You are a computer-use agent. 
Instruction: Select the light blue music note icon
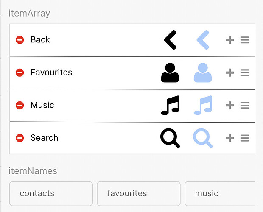tap(203, 105)
